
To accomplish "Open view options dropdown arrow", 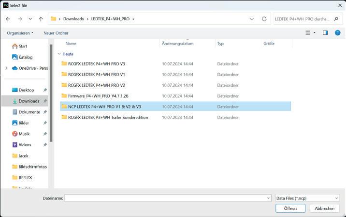I will [x=315, y=33].
